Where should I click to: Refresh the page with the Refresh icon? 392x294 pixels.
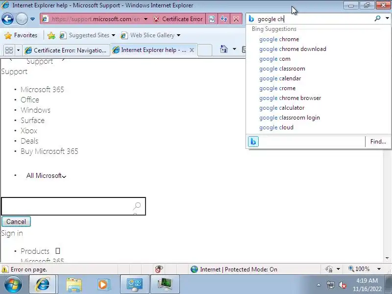pyautogui.click(x=224, y=19)
